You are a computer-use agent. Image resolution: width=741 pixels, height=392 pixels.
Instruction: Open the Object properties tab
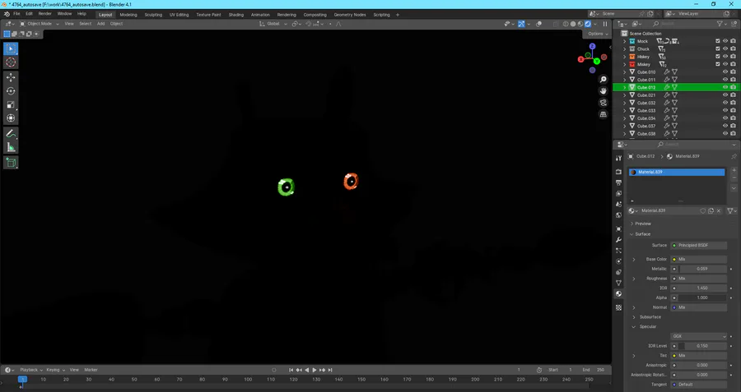(x=618, y=228)
